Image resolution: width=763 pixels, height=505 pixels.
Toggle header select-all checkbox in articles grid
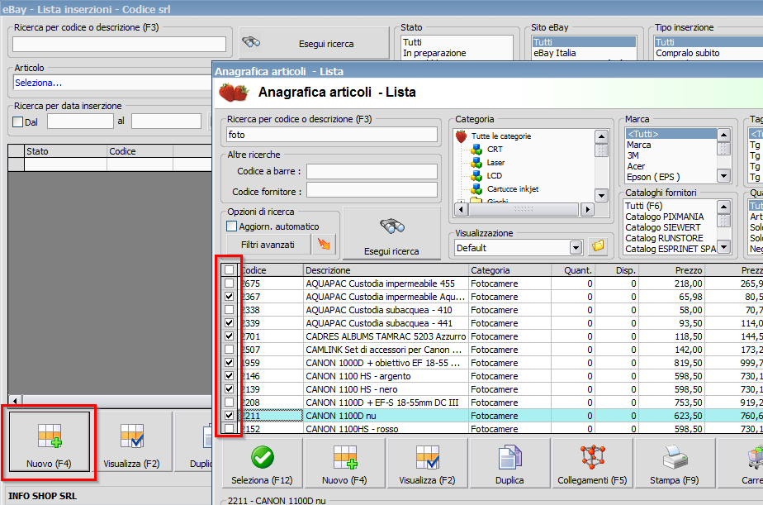click(230, 269)
